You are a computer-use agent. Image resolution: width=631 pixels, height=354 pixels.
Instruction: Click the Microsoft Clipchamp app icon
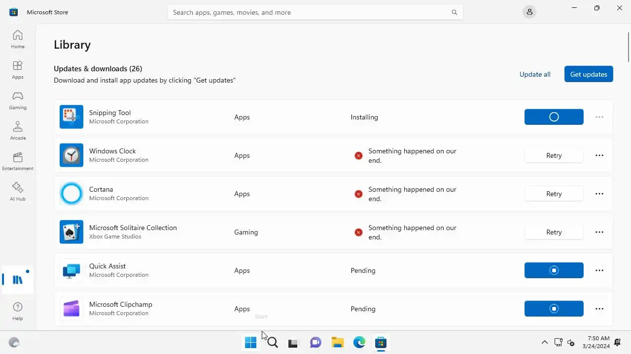click(71, 309)
